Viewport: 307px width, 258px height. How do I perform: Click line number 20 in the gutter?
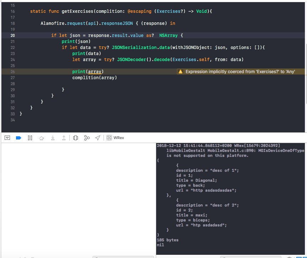point(13,35)
